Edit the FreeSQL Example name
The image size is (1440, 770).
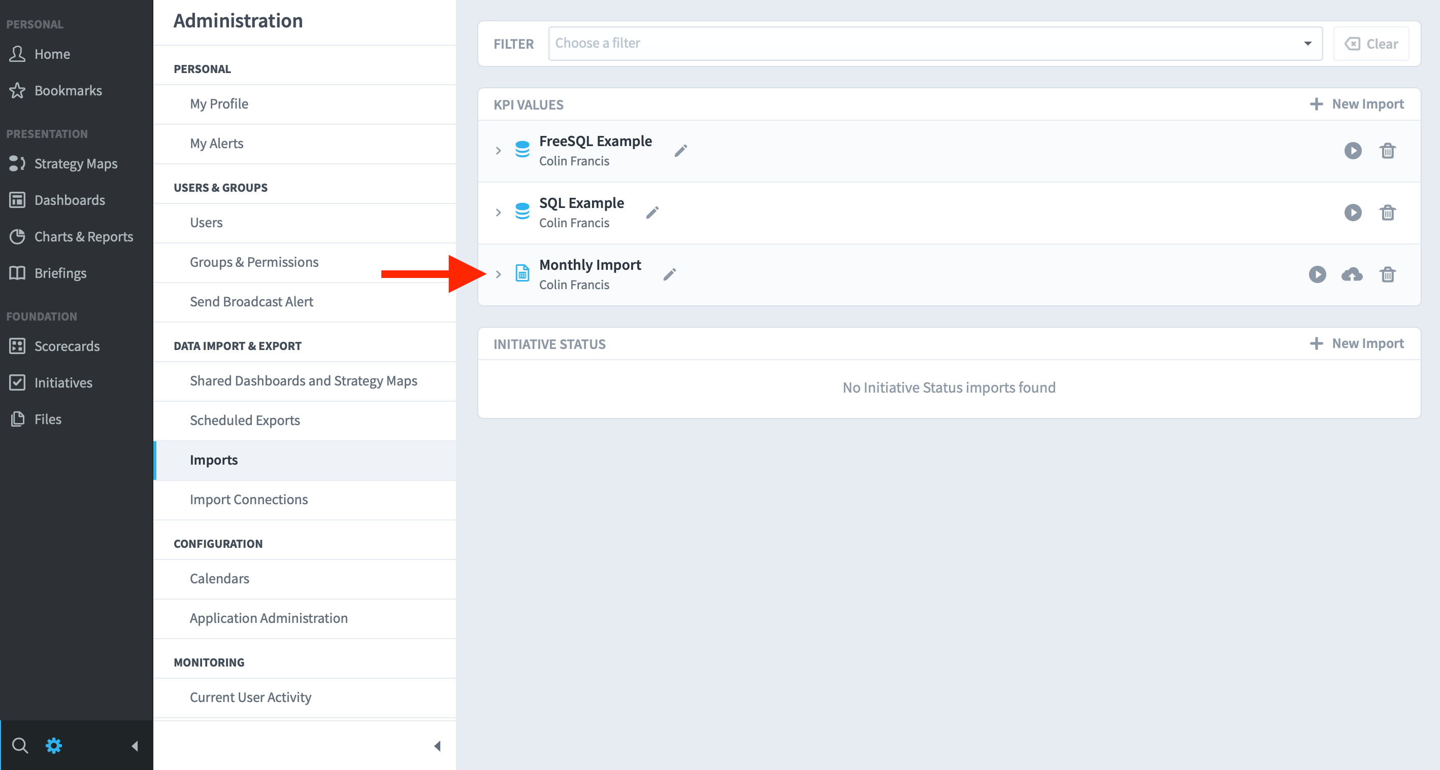click(x=681, y=150)
